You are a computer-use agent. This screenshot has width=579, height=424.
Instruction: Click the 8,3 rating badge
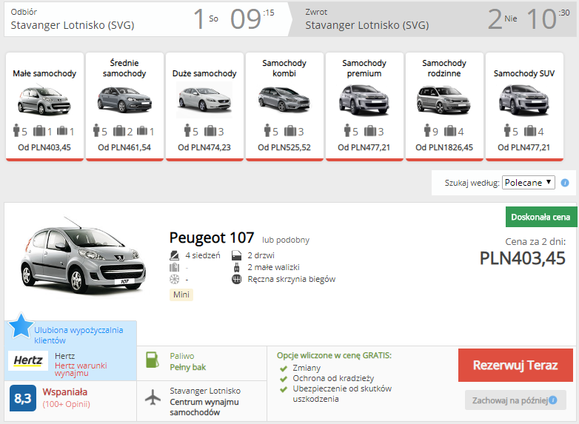[22, 398]
